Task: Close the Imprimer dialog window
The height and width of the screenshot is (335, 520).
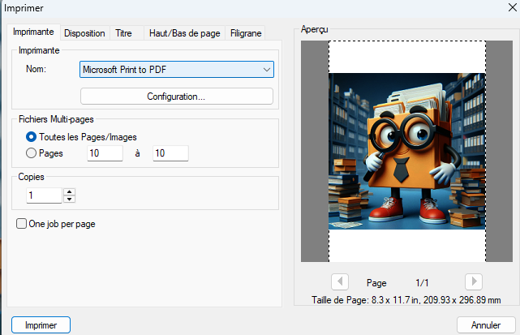Action: [x=504, y=8]
